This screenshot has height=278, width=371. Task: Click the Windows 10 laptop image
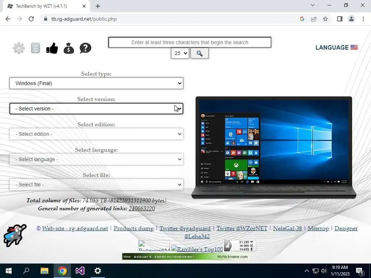(x=274, y=148)
